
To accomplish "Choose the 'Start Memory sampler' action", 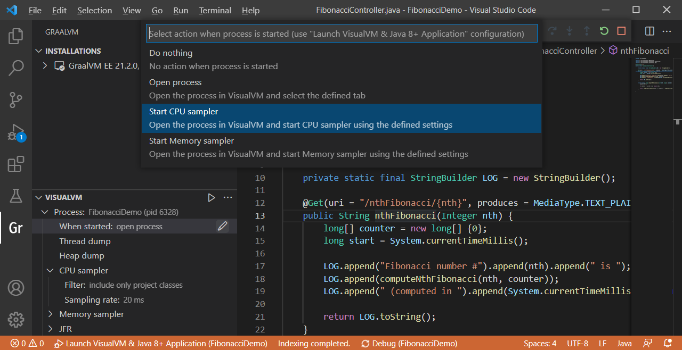I will [x=342, y=147].
